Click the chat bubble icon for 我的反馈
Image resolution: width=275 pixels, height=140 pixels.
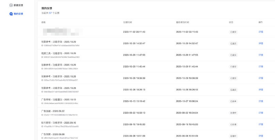pyautogui.click(x=11, y=14)
